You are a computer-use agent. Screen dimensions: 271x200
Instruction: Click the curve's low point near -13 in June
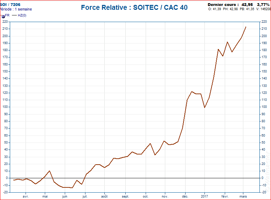[72, 187]
